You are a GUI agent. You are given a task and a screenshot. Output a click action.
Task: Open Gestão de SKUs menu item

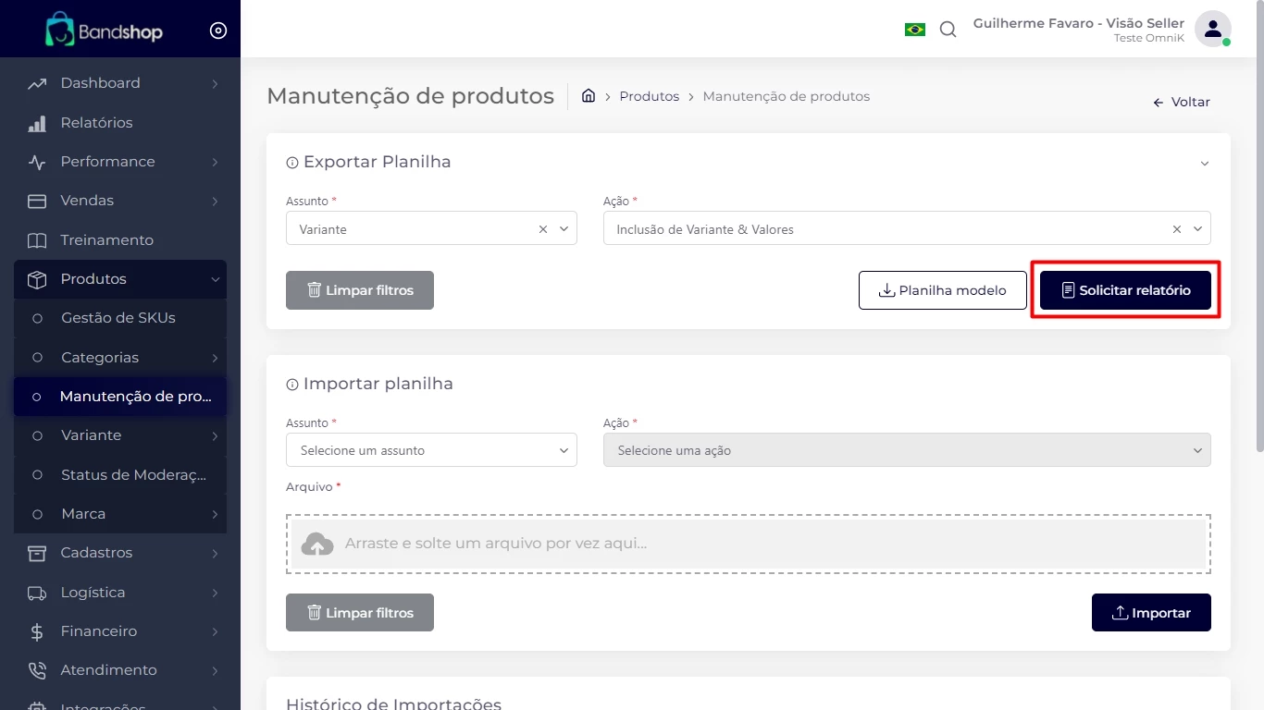pos(118,318)
